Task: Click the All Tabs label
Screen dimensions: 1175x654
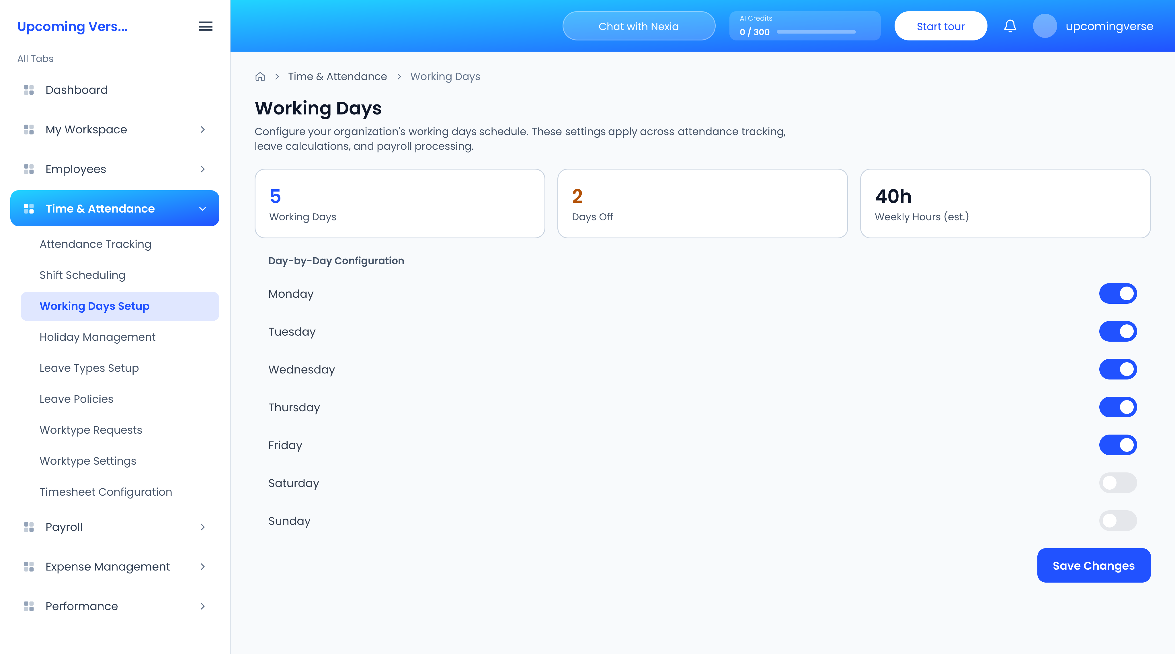Action: click(35, 59)
